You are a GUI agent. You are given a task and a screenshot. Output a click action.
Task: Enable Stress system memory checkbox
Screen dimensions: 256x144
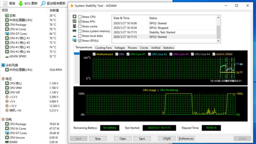[80, 31]
